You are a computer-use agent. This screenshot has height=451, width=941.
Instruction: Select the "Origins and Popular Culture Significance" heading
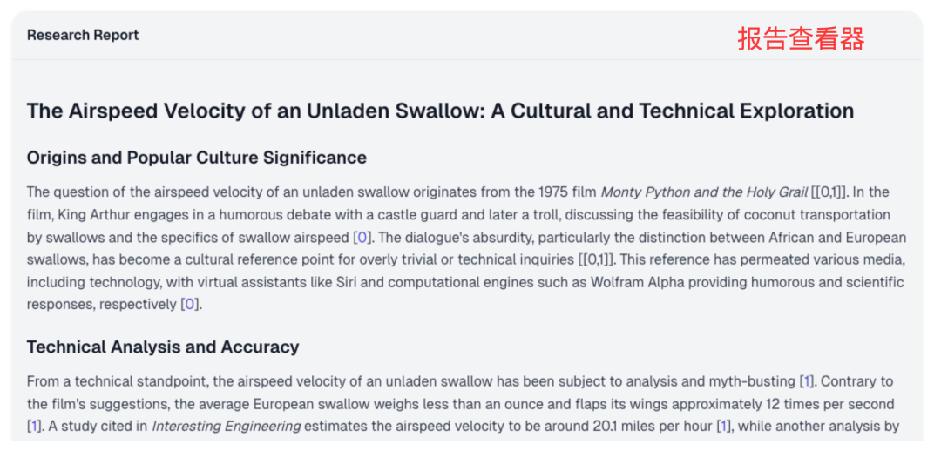(x=197, y=158)
